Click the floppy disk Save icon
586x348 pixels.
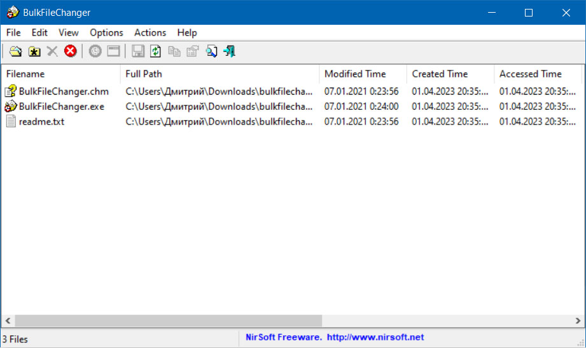138,51
